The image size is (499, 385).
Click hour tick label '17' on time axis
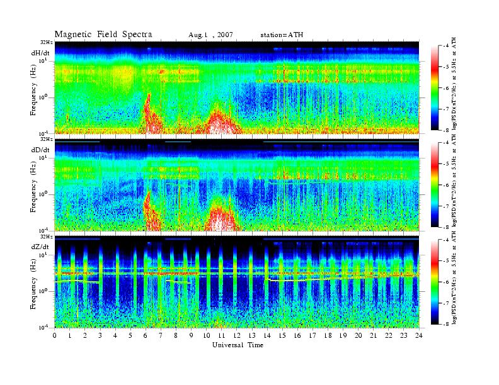coord(313,335)
